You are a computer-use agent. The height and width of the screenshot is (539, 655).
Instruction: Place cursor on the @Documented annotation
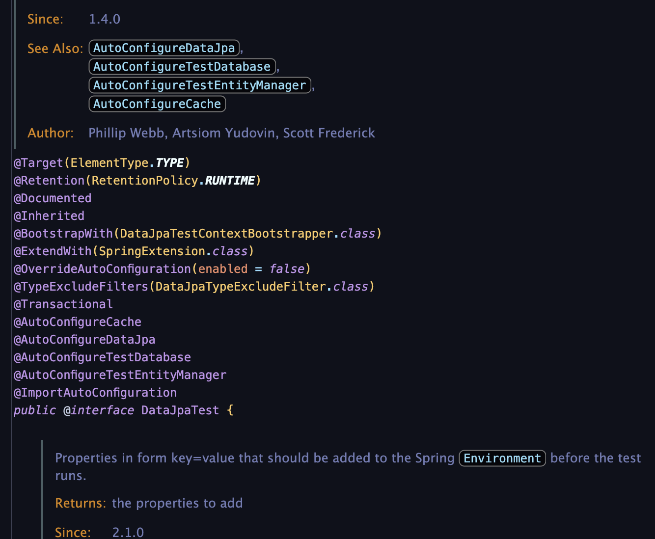(x=53, y=198)
